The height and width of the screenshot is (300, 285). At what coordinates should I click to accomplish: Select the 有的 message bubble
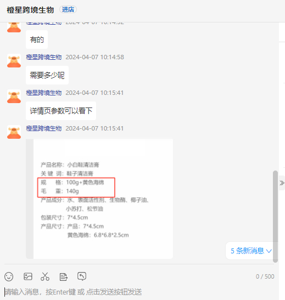pos(37,39)
